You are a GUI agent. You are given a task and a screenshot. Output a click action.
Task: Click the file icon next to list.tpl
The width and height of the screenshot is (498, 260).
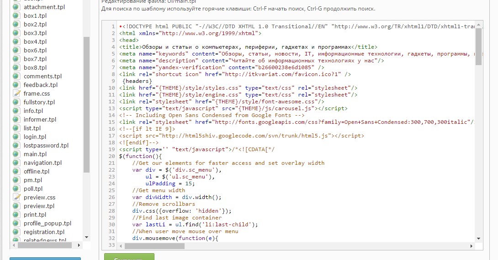(x=16, y=128)
